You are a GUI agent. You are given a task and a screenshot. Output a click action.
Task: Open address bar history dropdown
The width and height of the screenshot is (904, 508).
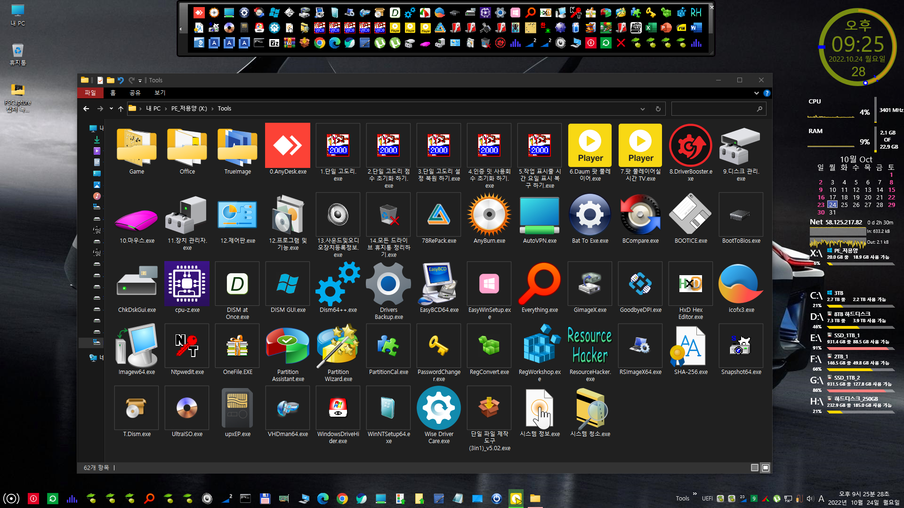pyautogui.click(x=642, y=109)
